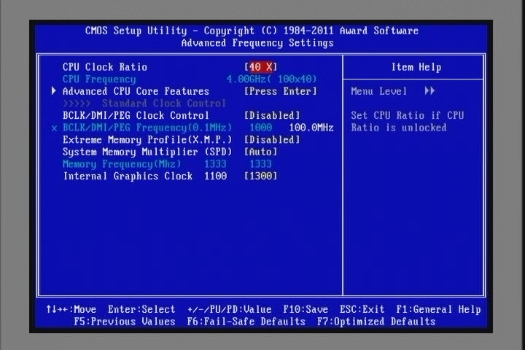Select the CPU Clock Ratio value 40 X
Viewport: 525px width, 350px height.
tap(261, 67)
